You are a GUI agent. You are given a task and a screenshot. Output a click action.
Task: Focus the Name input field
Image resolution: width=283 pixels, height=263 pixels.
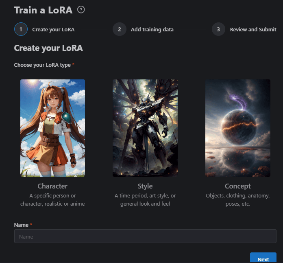[x=145, y=236]
